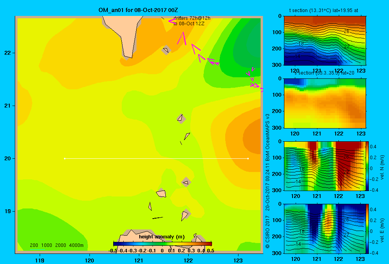389x264 pixels.
Task: Click the 't section (13..31°C)' panel title
Action: tap(324, 10)
